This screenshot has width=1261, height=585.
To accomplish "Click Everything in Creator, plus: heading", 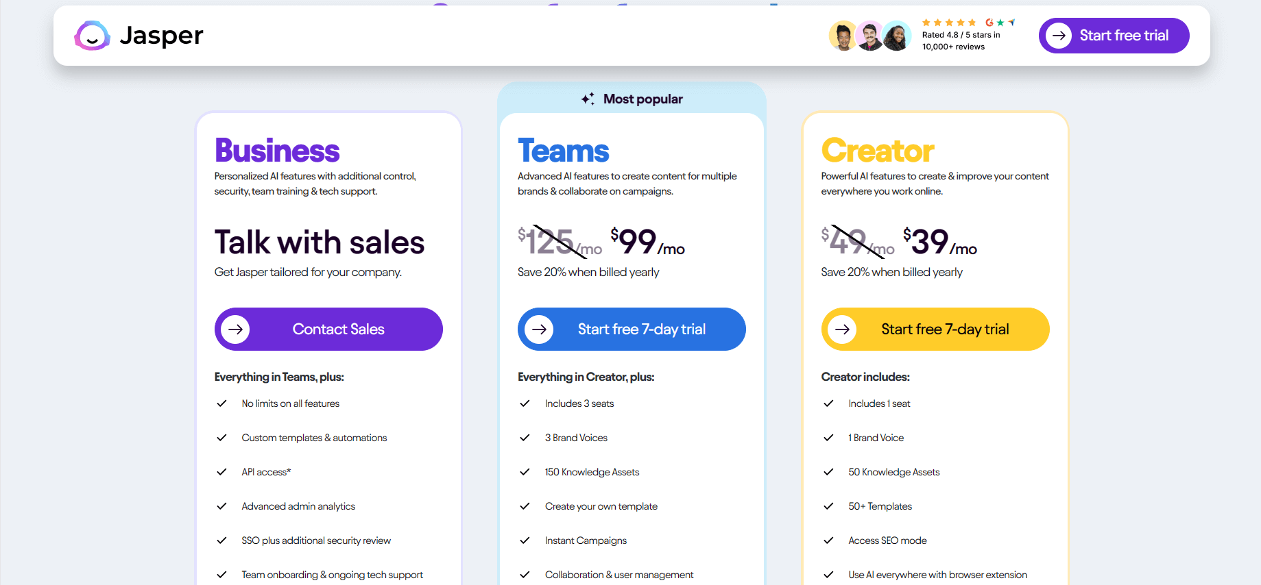I will 586,377.
